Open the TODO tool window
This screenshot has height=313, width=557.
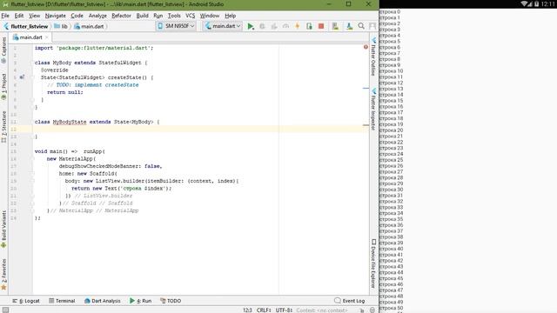click(171, 301)
